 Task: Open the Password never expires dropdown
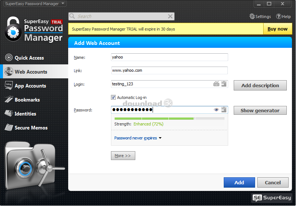coord(138,138)
